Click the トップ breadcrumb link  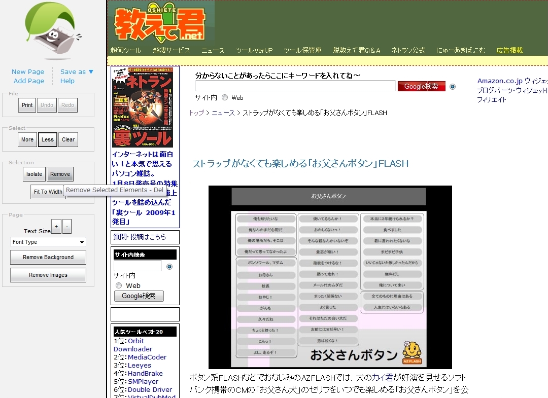pos(196,113)
